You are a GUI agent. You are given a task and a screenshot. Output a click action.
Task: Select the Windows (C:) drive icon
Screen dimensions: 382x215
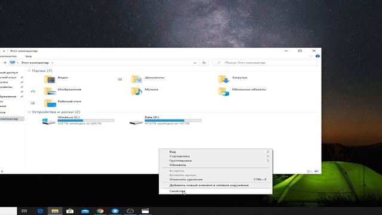pyautogui.click(x=48, y=121)
